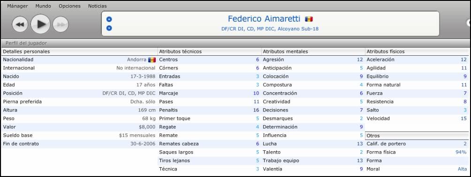The height and width of the screenshot is (177, 471).
Task: Open the Mánager menu
Action: tap(17, 6)
